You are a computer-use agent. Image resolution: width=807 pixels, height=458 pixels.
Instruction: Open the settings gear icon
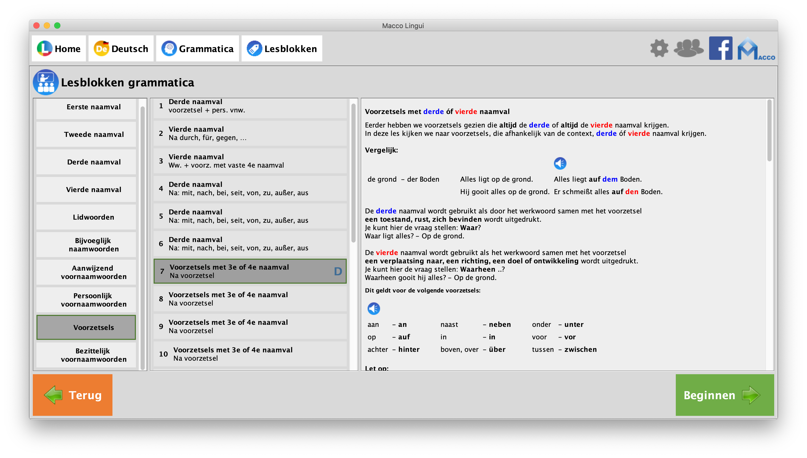point(659,48)
